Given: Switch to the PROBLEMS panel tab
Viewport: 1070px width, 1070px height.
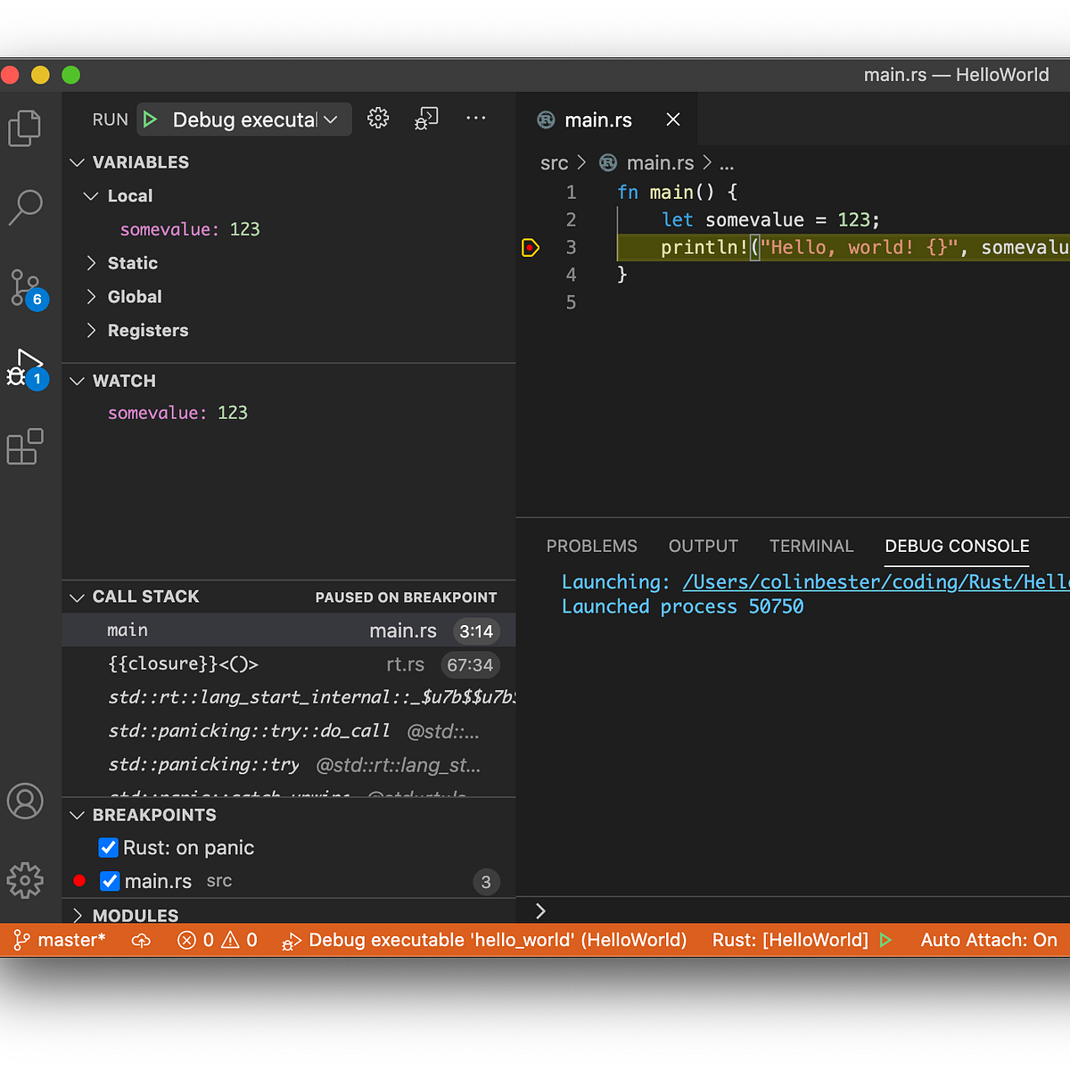Looking at the screenshot, I should click(x=591, y=546).
